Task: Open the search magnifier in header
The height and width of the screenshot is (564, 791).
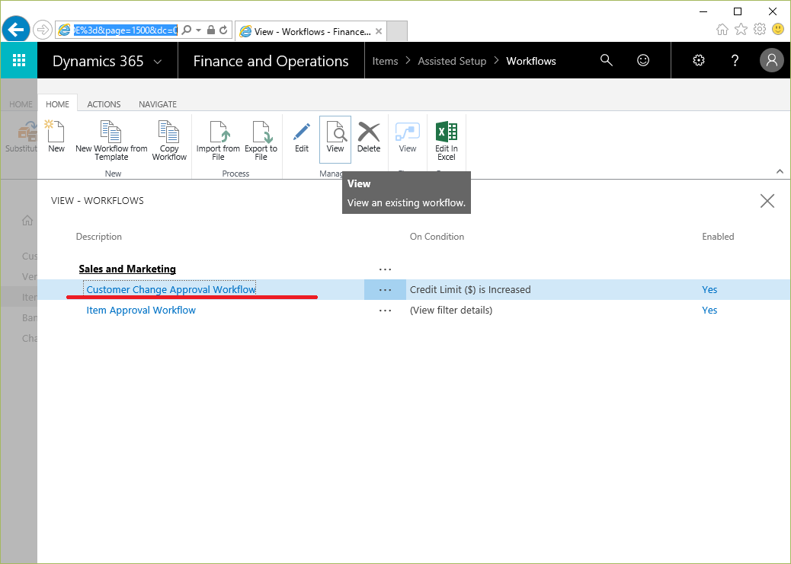Action: coord(607,60)
